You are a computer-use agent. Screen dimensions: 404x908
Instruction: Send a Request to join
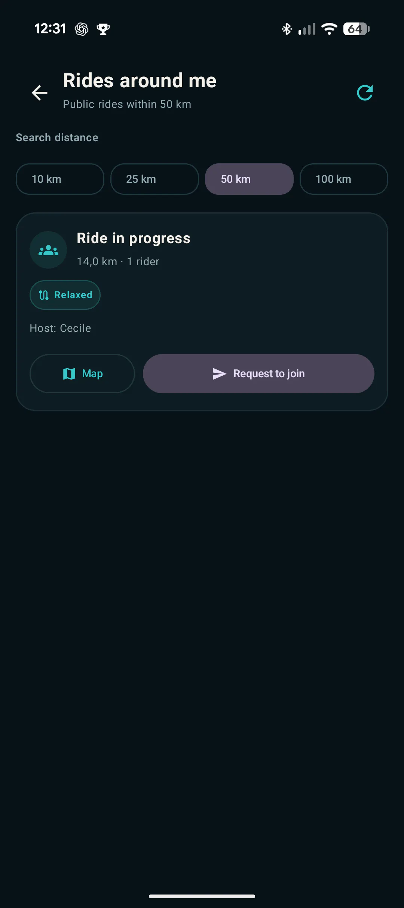pos(258,373)
